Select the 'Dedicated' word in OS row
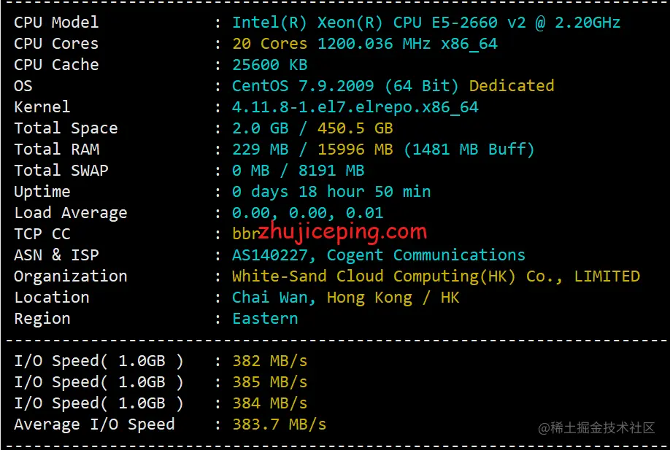This screenshot has width=670, height=450. (512, 86)
